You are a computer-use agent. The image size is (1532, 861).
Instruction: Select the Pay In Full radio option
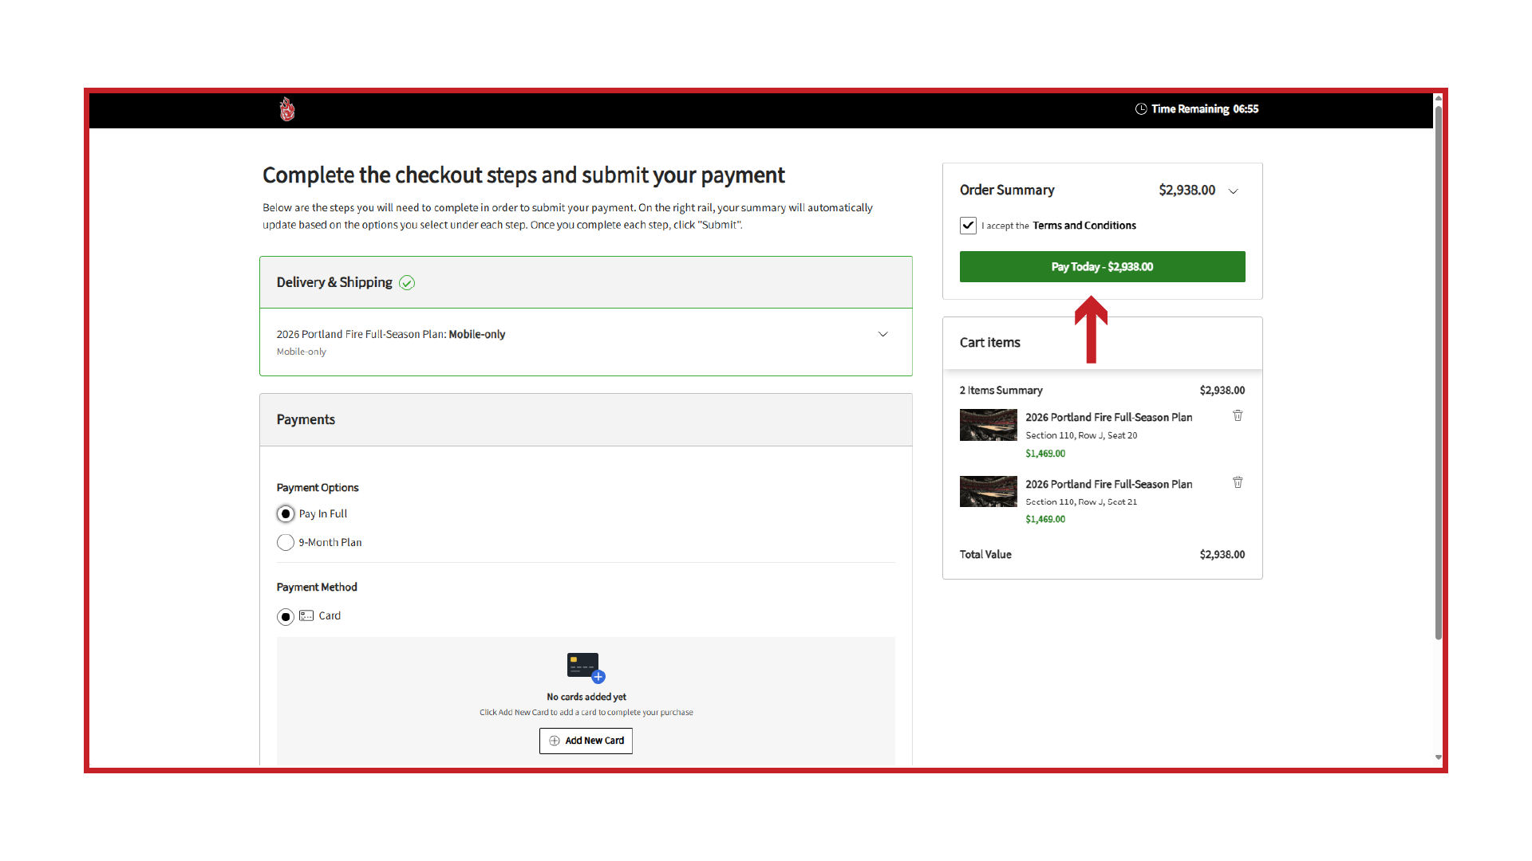point(286,514)
